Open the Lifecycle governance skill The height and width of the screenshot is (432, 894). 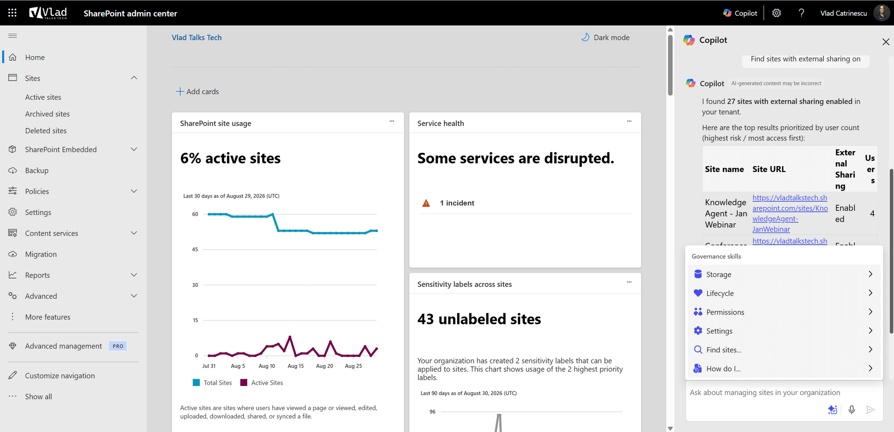pos(784,293)
